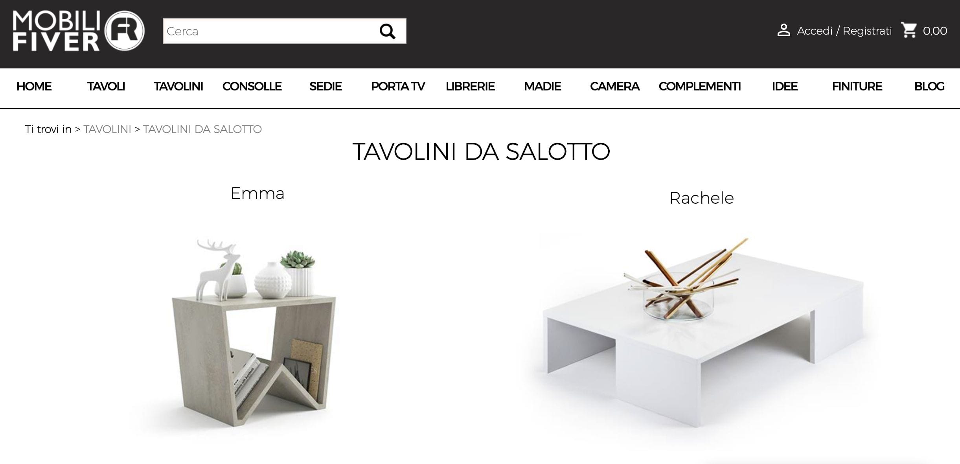Select TAVOLINI in the navigation bar

point(178,87)
